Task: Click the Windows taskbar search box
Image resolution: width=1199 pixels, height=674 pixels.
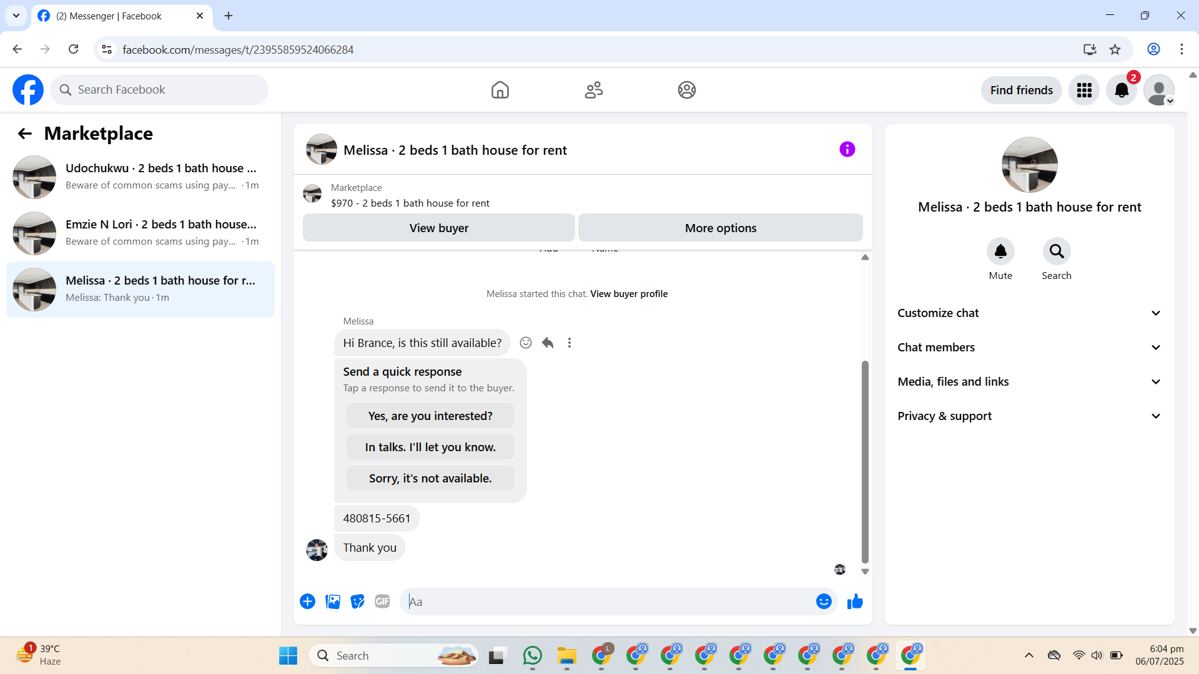Action: click(394, 656)
